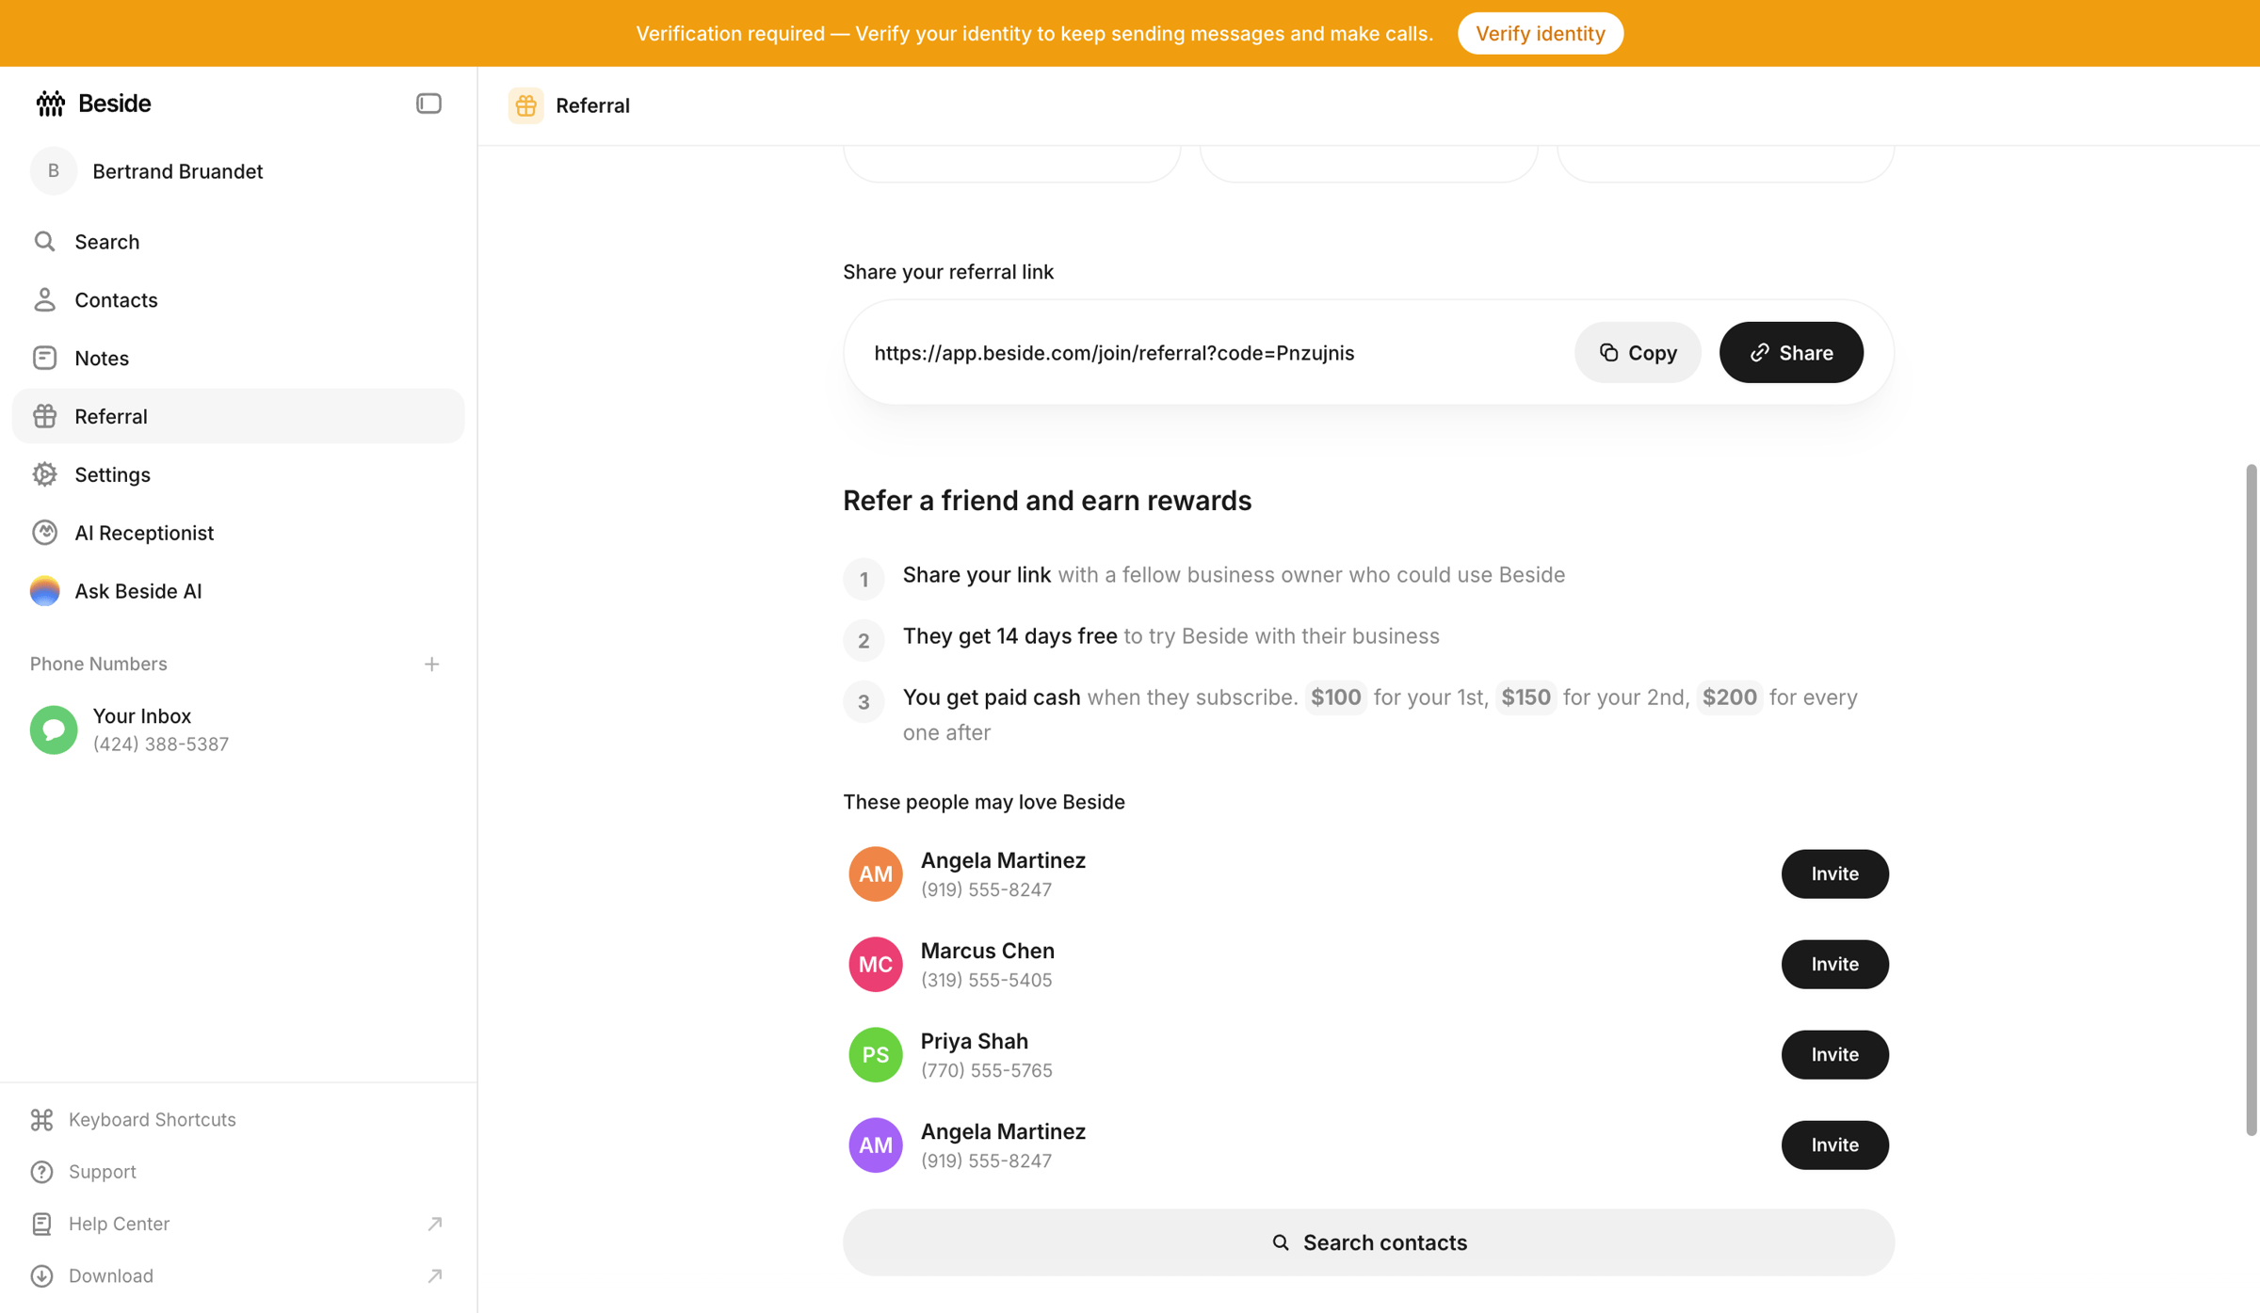
Task: Click the Settings gear icon
Action: 44,474
